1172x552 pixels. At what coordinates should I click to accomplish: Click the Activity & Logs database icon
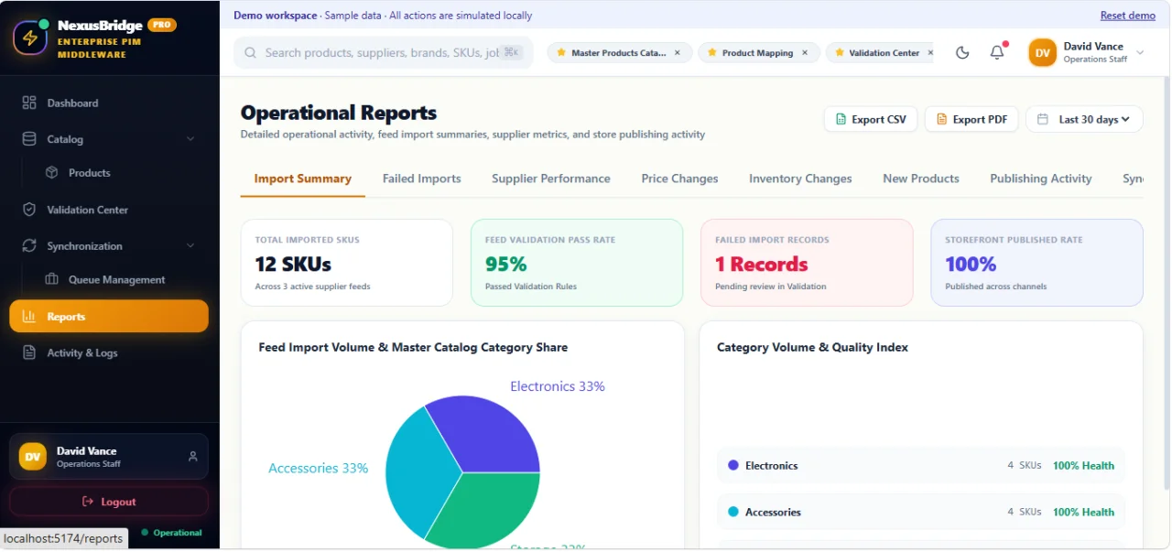point(29,352)
